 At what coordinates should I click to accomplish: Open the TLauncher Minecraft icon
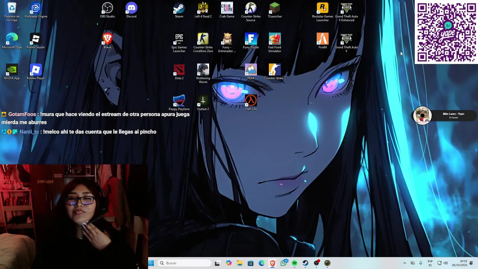[275, 10]
